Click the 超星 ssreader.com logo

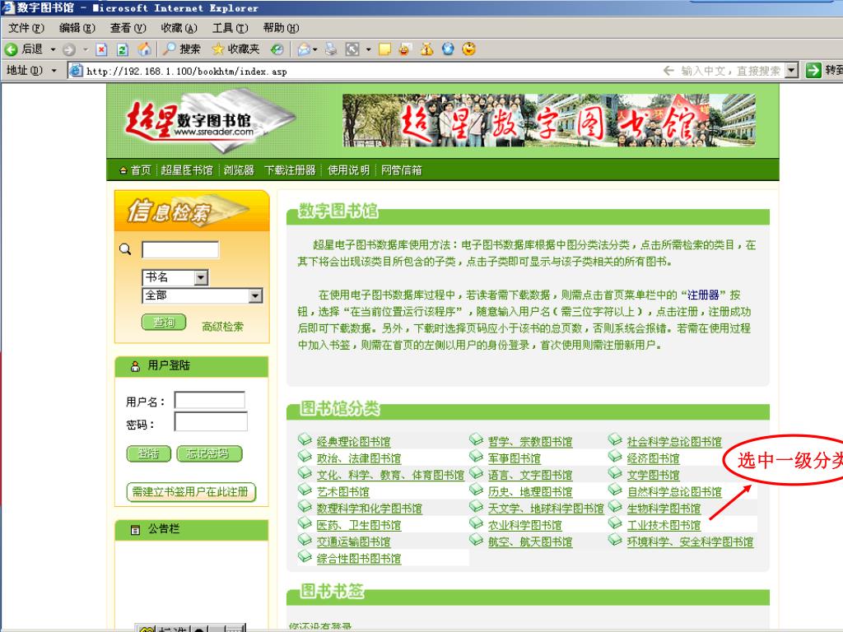pos(210,121)
